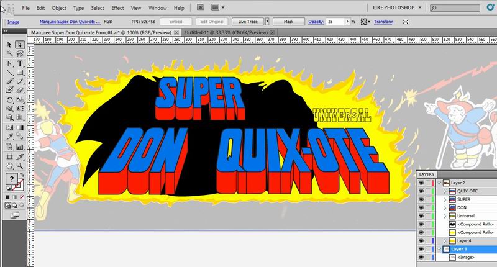Expand Layer 4 contents

[x=445, y=241]
